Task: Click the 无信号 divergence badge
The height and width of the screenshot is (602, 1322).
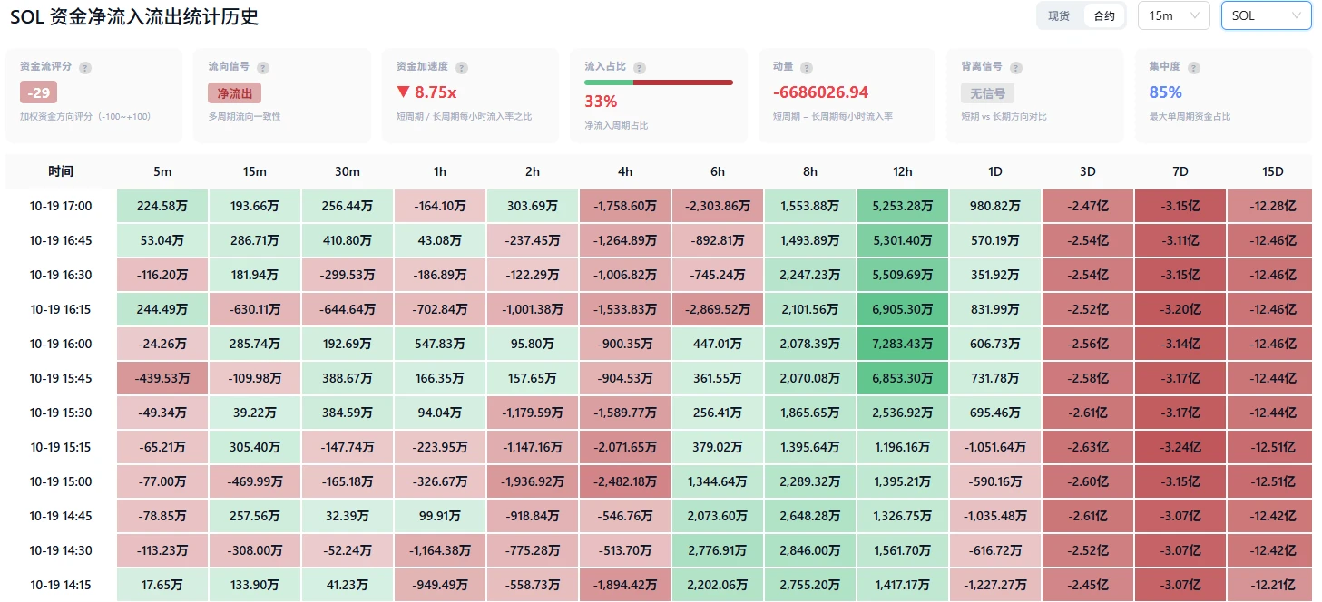Action: [988, 92]
